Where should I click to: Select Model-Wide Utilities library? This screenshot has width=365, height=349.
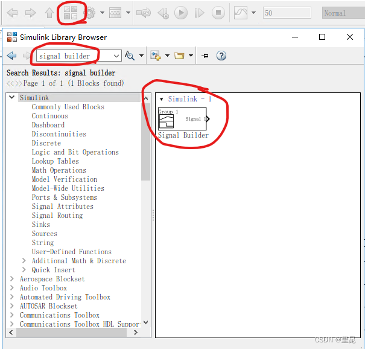click(x=68, y=188)
